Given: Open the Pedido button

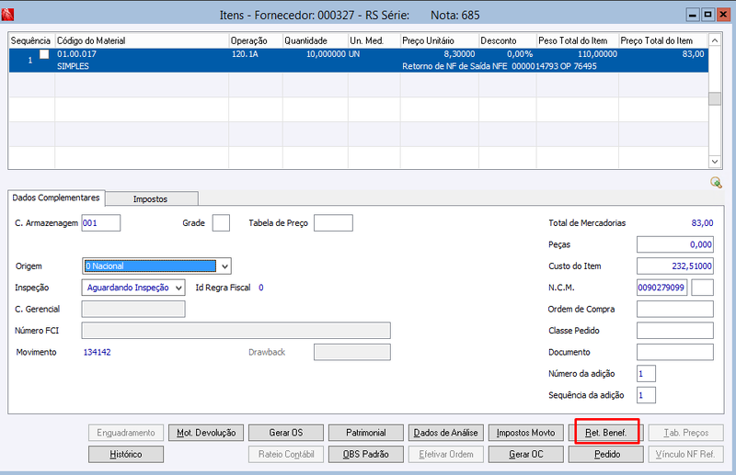Looking at the screenshot, I should 606,455.
